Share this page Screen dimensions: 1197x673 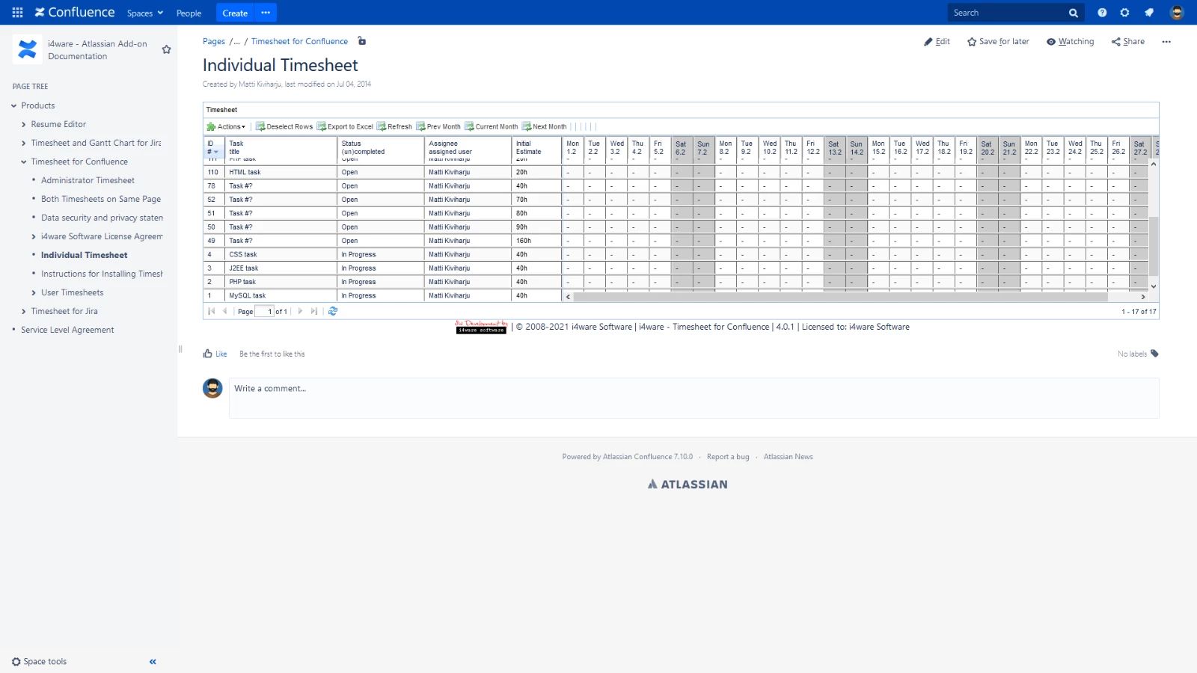click(1128, 42)
